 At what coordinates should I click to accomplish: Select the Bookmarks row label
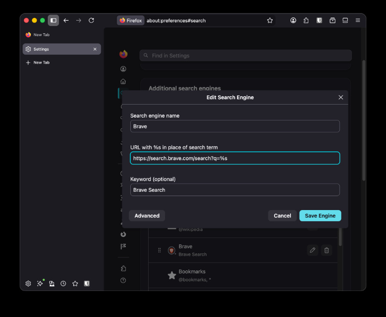(192, 272)
